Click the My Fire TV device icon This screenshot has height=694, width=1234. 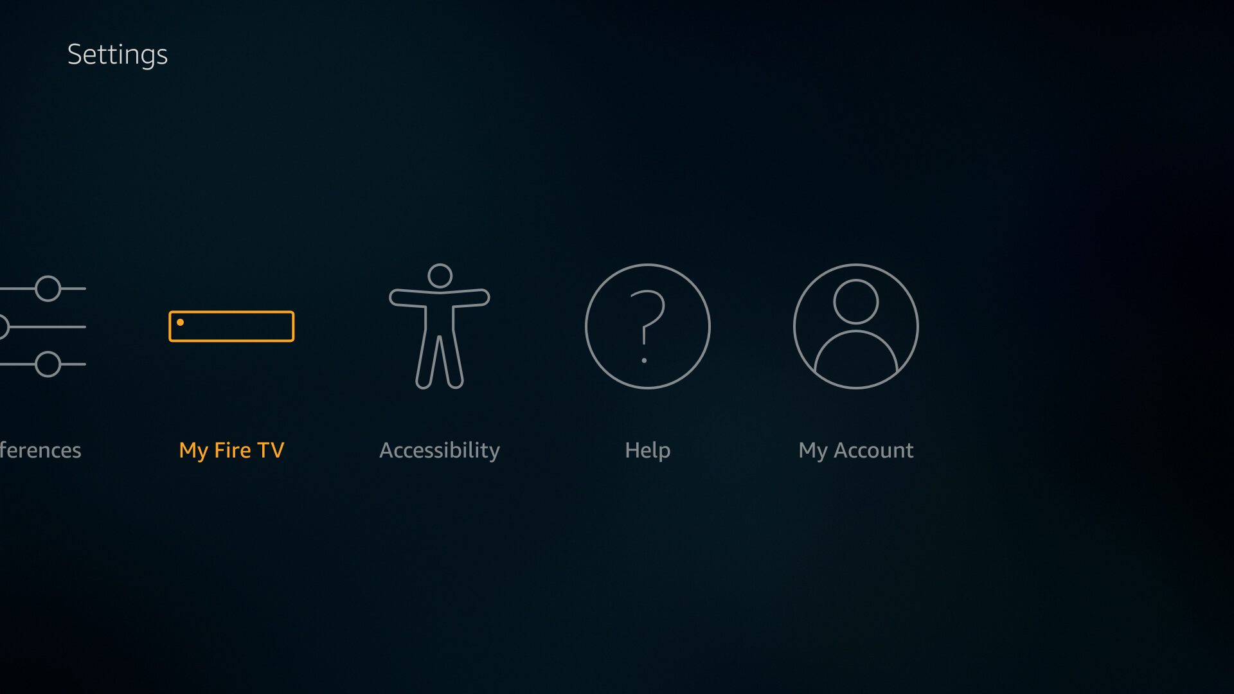pos(231,325)
